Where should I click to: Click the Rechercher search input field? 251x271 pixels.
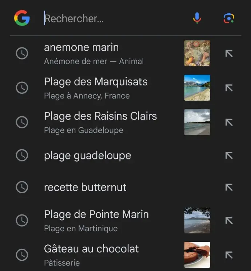113,19
